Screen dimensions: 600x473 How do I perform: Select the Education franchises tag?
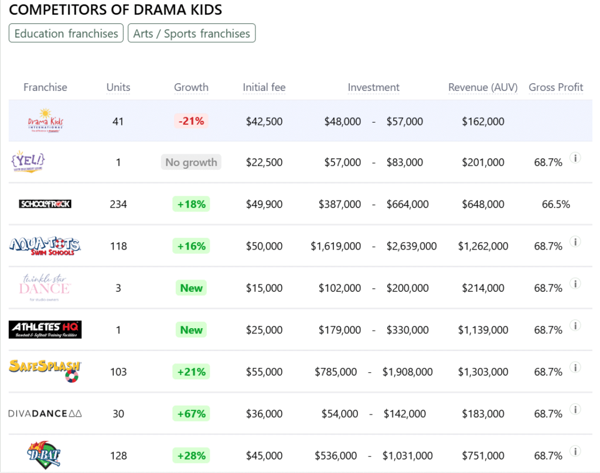(66, 33)
